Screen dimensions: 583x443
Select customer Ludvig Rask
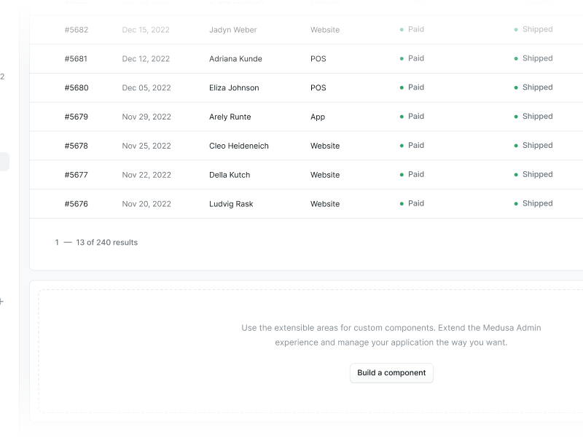231,204
